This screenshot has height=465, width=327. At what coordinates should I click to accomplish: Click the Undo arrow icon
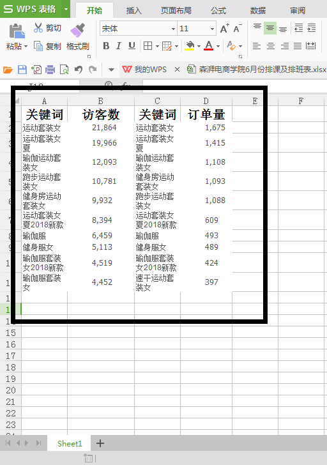(x=79, y=70)
